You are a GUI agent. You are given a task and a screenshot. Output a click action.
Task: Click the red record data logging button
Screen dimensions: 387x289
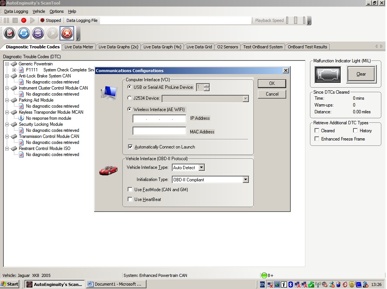click(x=24, y=20)
